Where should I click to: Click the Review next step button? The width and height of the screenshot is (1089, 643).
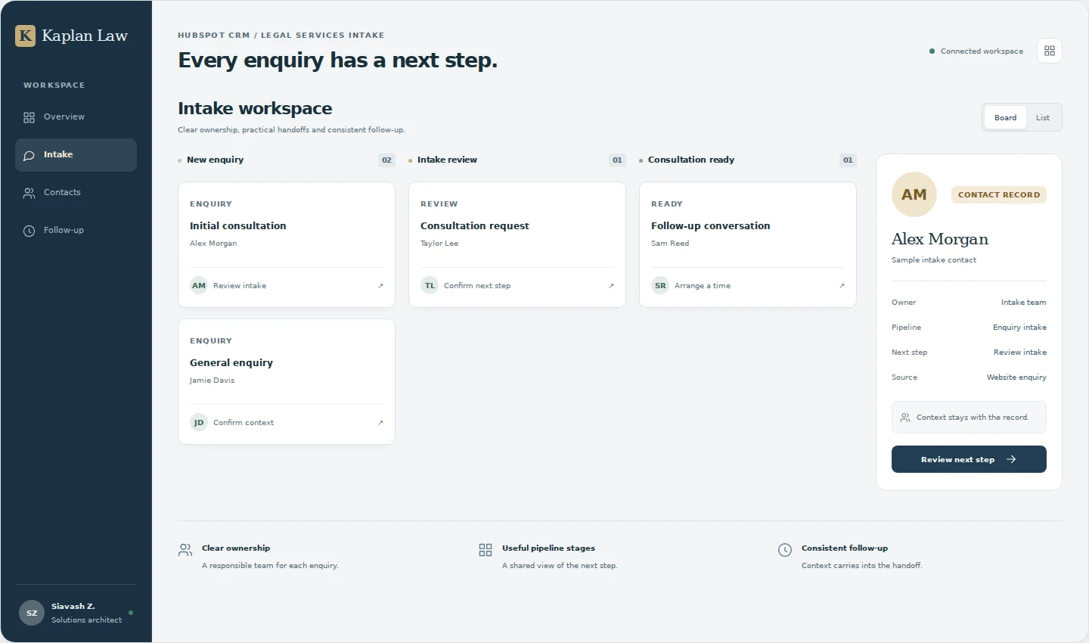coord(969,459)
